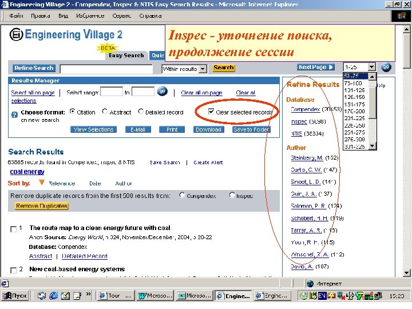Click main page scrollbar down arrow
Image resolution: width=412 pixels, height=309 pixels.
(x=407, y=273)
